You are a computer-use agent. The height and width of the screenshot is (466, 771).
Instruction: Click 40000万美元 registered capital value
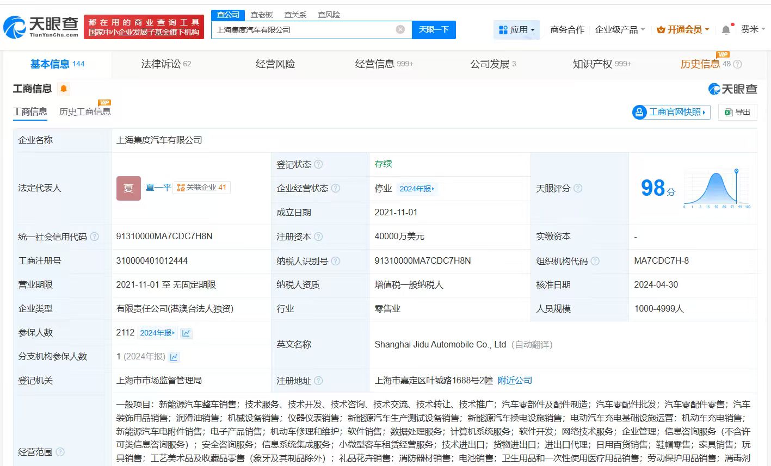(x=399, y=237)
